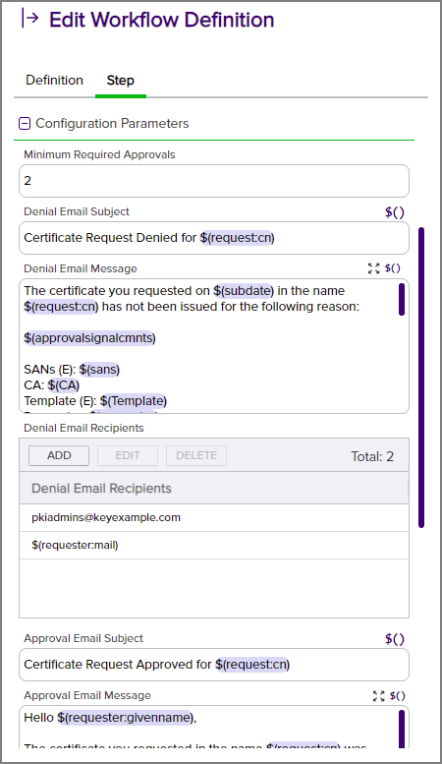Screen dimensions: 442x764
Task: Click the EDIT recipient button
Action: 128,455
